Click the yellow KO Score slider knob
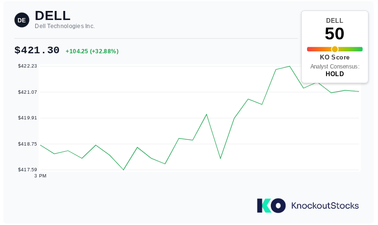The height and width of the screenshot is (225, 378). 335,49
